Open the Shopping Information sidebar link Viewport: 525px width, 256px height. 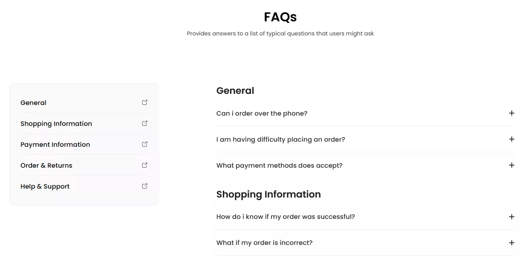(56, 123)
